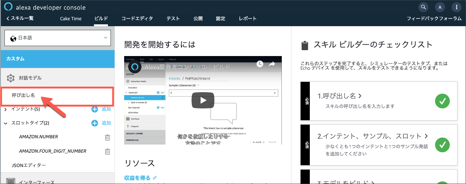The image size is (466, 184).
Task: Click 追加 next to インテント
Action: [x=106, y=109]
